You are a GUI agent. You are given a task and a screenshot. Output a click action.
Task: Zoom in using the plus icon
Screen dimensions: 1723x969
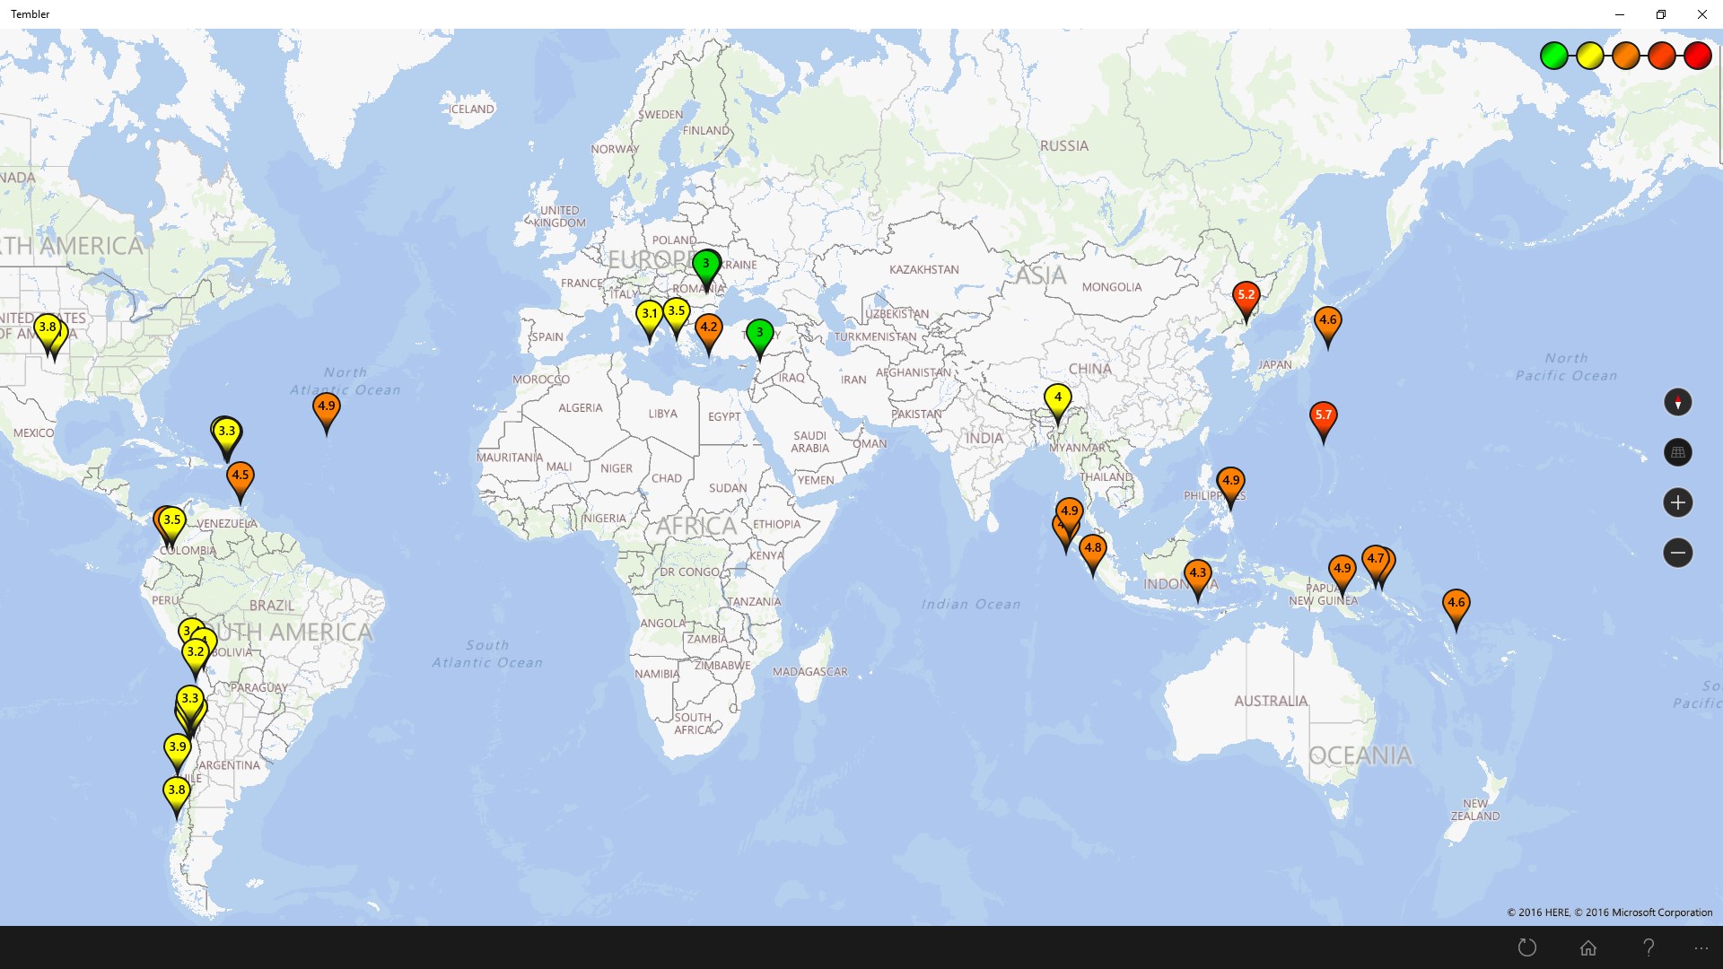click(1679, 502)
